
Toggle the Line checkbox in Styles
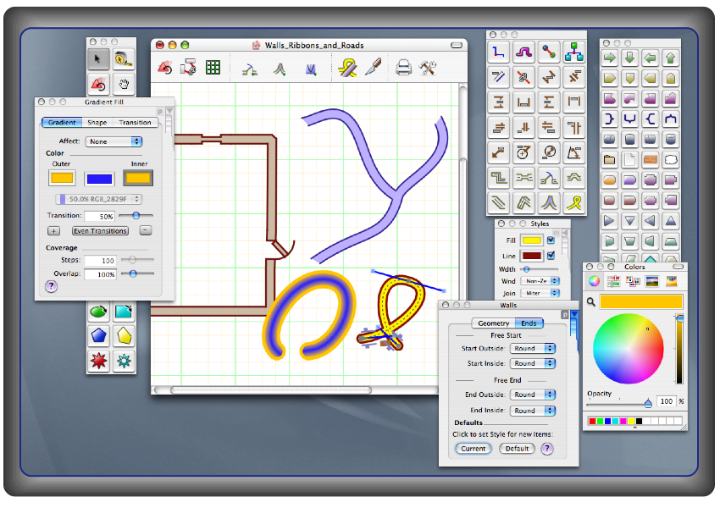[x=551, y=255]
